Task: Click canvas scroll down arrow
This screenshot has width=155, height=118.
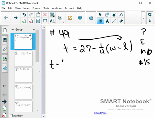Action: click(44, 116)
